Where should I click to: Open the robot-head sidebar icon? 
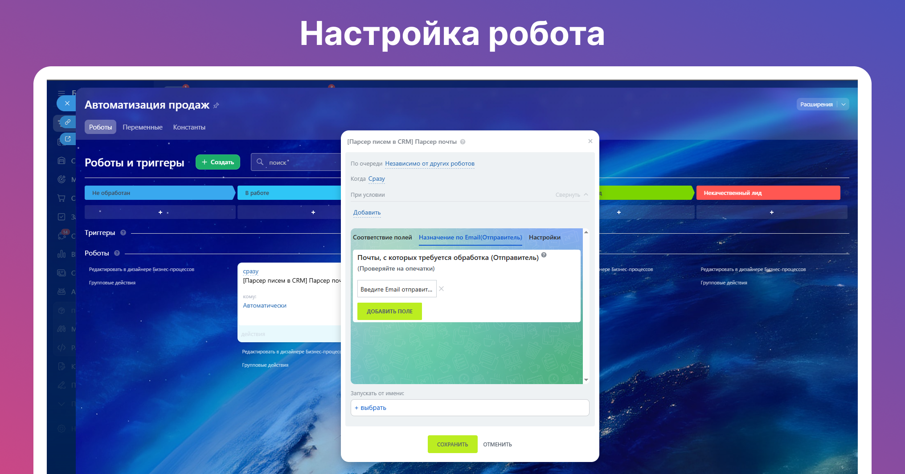(x=61, y=292)
